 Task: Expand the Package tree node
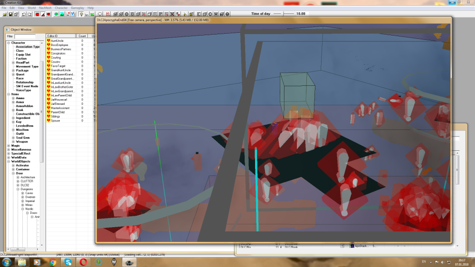(x=13, y=71)
